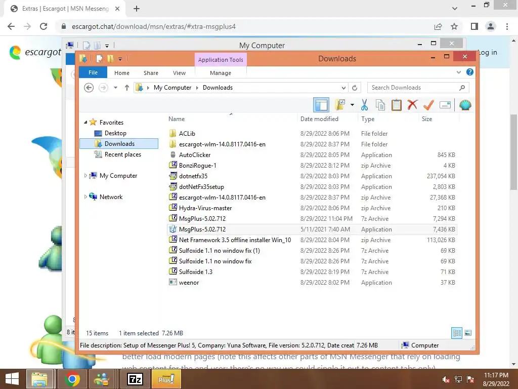Viewport: 518px width, 389px height.
Task: Select Desktop in Favorites
Action: pyautogui.click(x=115, y=133)
